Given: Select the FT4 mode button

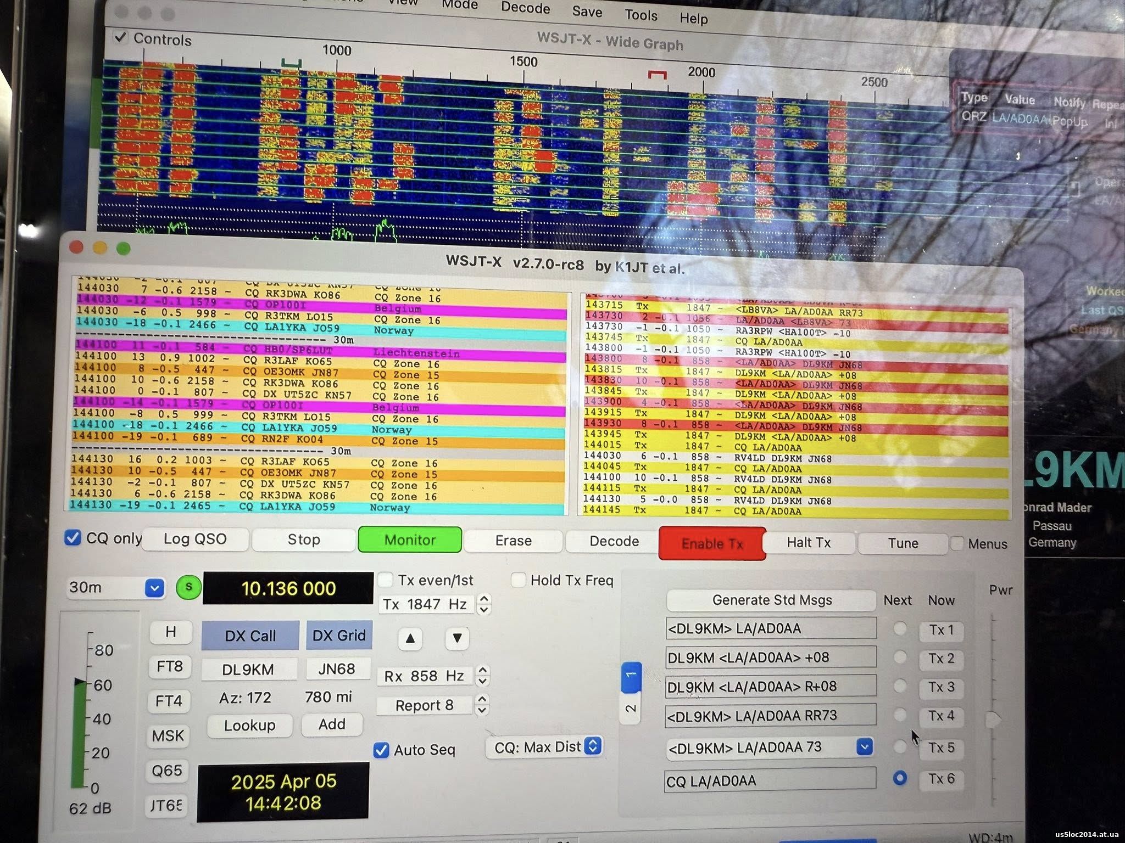Looking at the screenshot, I should pos(169,701).
